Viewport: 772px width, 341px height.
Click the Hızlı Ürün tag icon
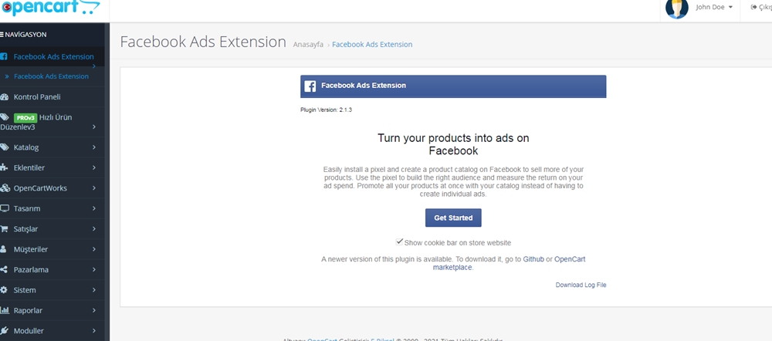point(5,117)
